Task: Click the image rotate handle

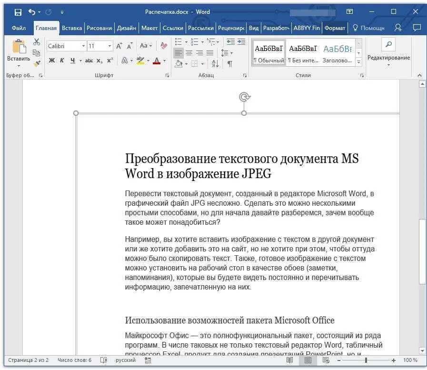Action: pos(245,97)
